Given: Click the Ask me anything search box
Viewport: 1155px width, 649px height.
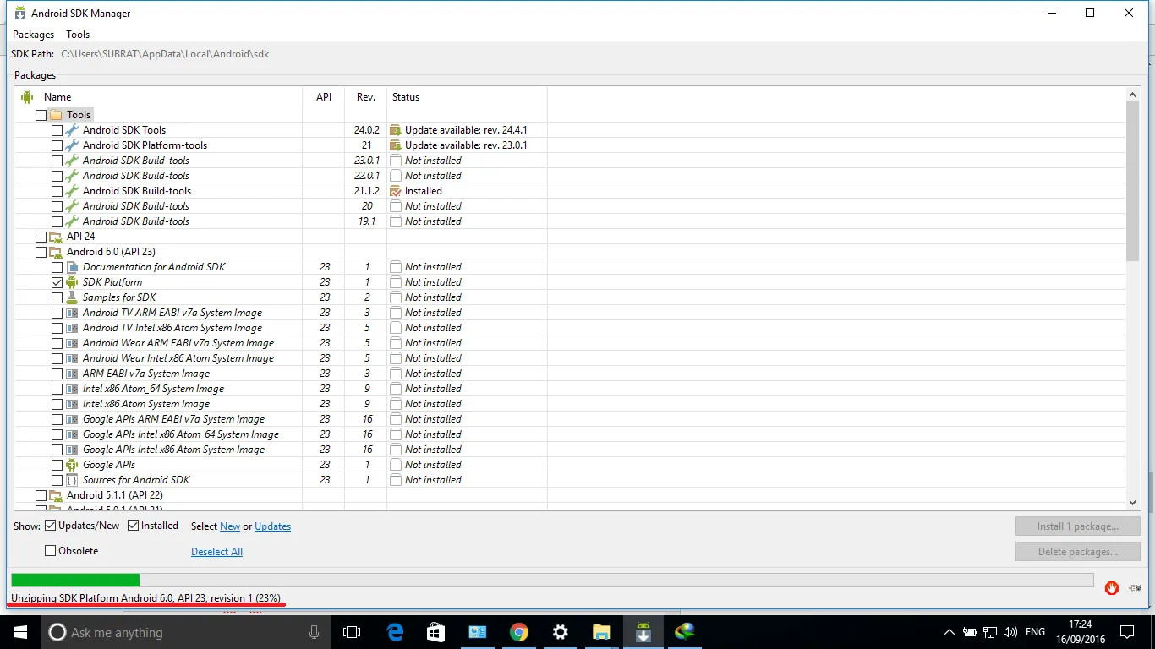Looking at the screenshot, I should [x=184, y=632].
